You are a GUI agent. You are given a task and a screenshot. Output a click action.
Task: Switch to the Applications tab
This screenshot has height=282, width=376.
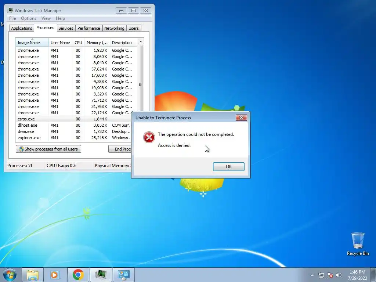[22, 28]
